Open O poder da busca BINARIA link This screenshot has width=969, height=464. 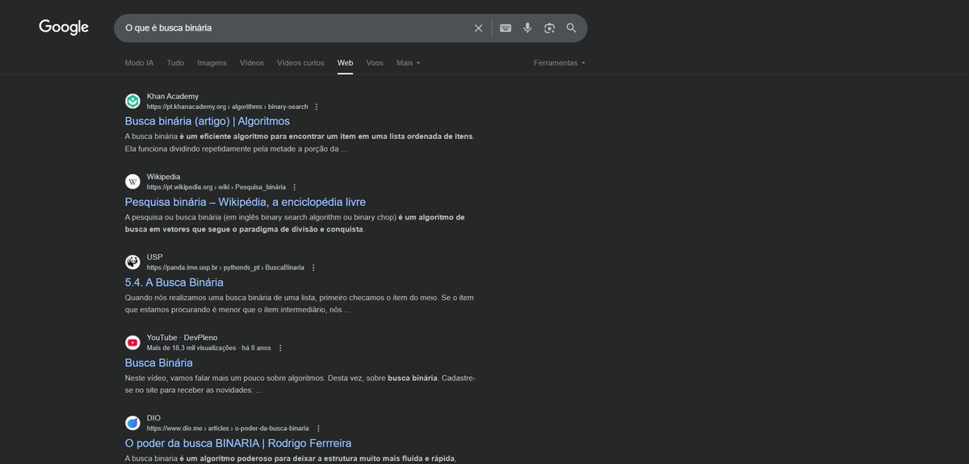point(238,443)
